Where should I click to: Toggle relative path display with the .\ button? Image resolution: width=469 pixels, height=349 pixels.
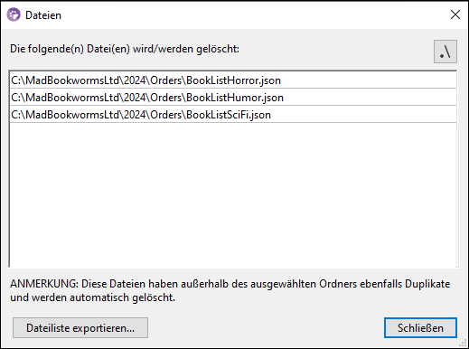446,52
